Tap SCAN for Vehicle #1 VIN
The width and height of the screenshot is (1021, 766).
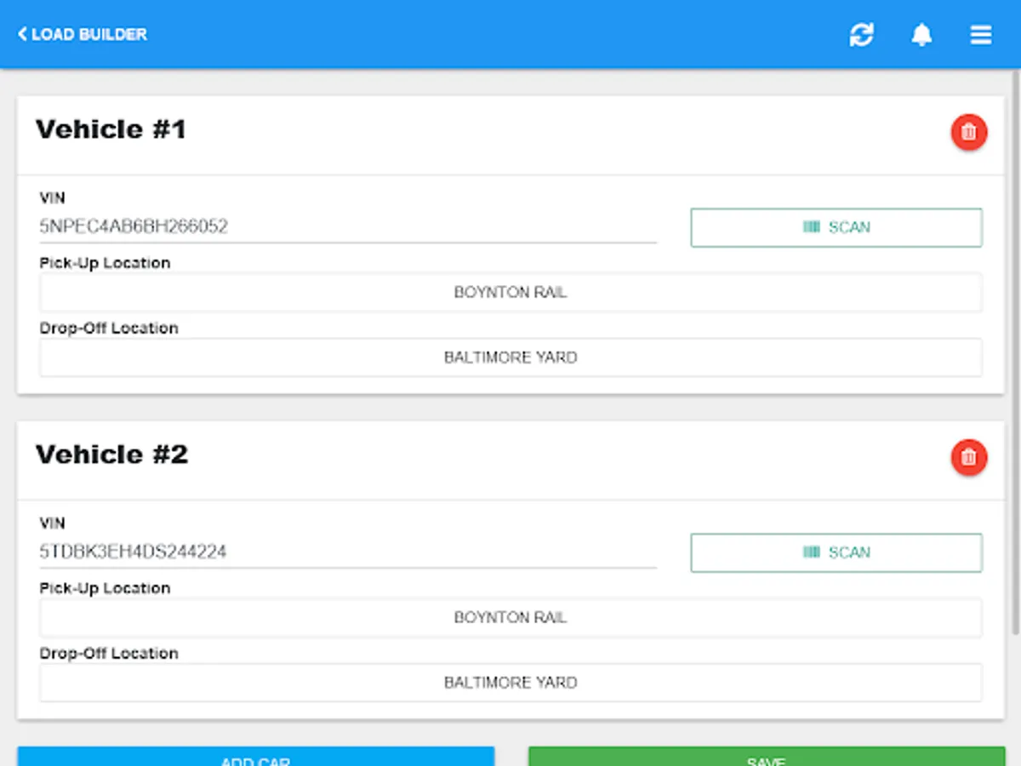click(x=836, y=227)
